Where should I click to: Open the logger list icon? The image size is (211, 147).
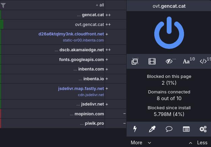pos(186,129)
